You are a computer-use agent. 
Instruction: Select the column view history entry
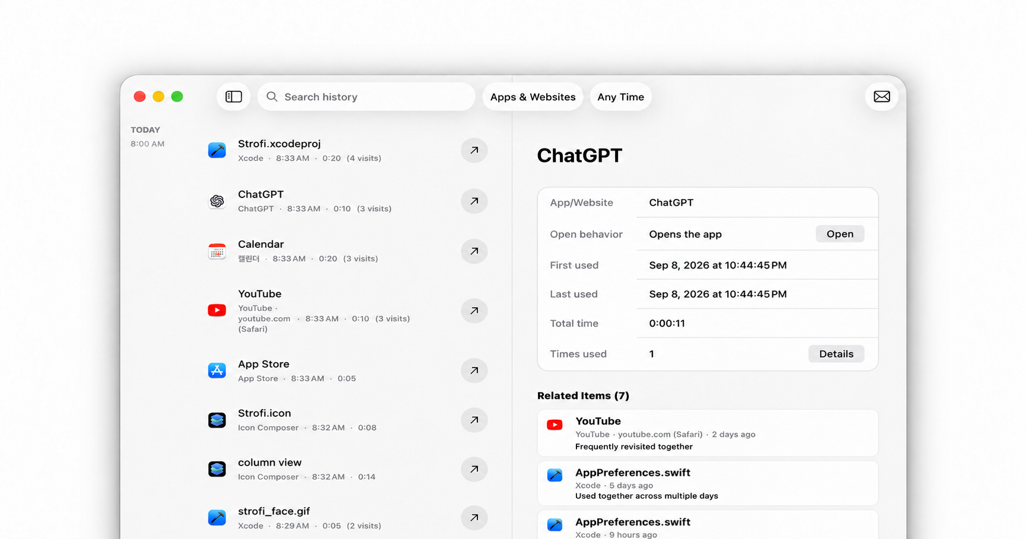[x=348, y=469]
